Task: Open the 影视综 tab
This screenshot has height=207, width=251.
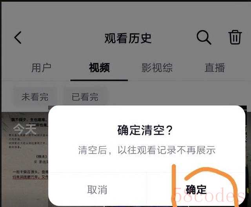Action: [x=157, y=68]
